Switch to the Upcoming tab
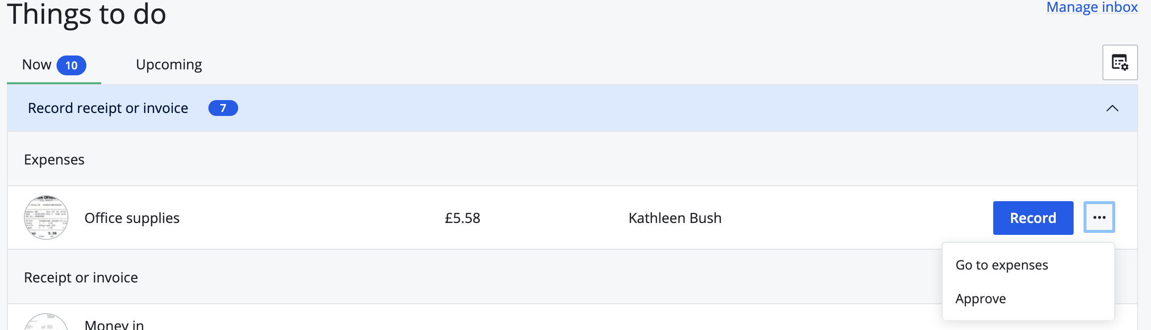This screenshot has width=1151, height=330. pyautogui.click(x=169, y=65)
